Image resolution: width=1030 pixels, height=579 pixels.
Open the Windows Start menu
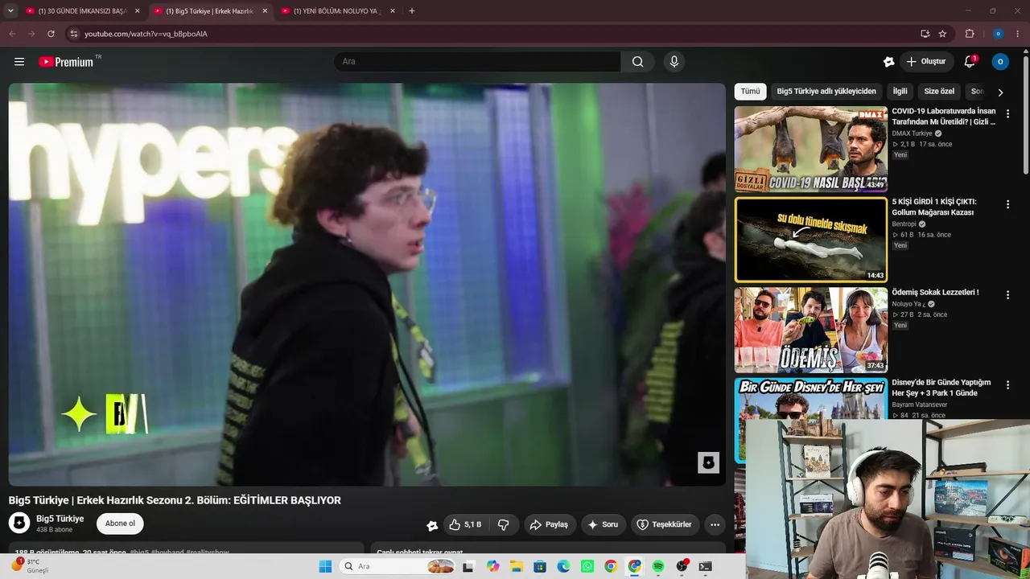coord(325,566)
